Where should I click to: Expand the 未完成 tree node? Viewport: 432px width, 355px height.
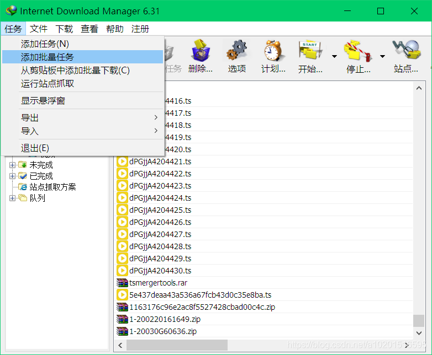12,165
